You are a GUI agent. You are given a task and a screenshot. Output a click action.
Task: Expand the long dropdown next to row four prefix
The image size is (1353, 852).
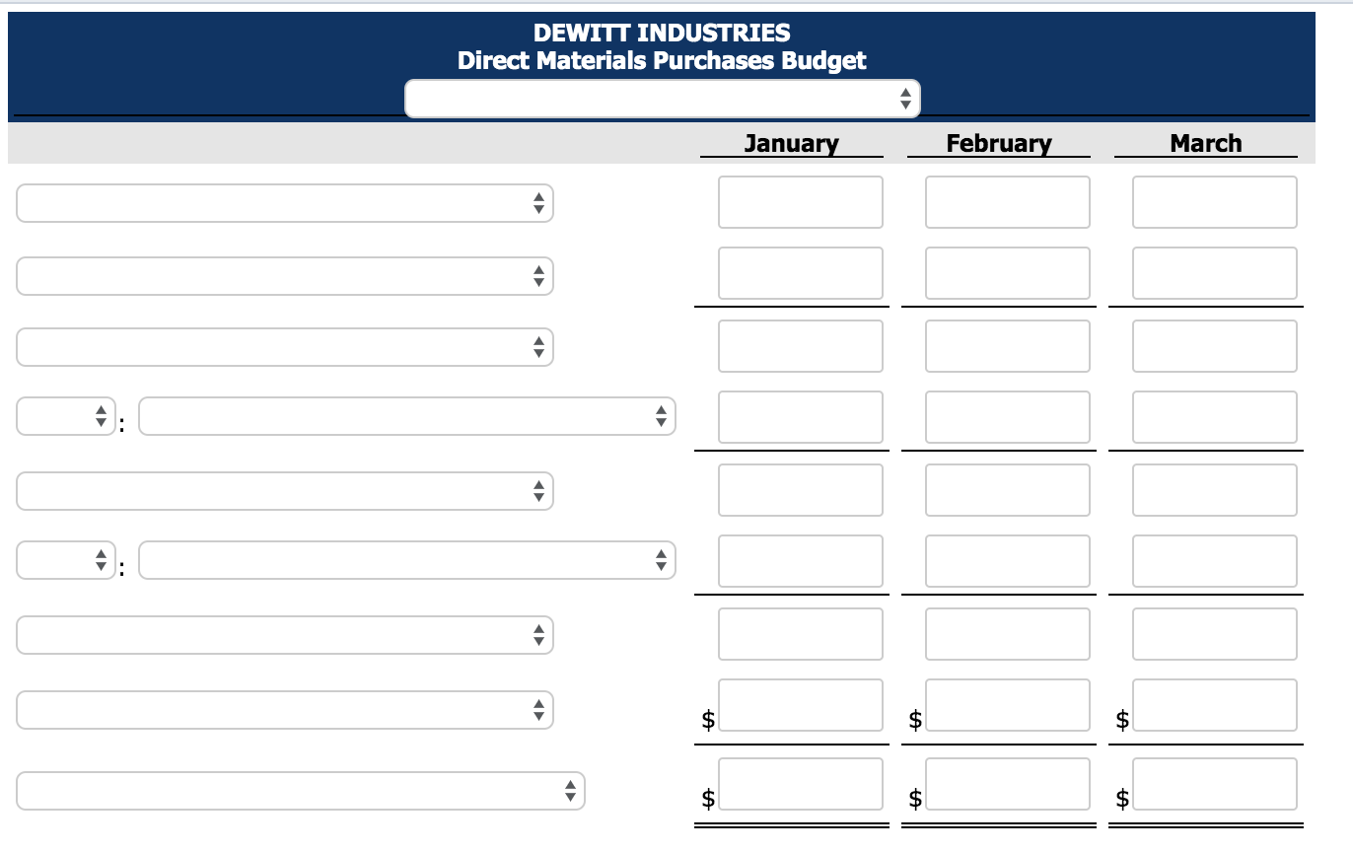406,416
